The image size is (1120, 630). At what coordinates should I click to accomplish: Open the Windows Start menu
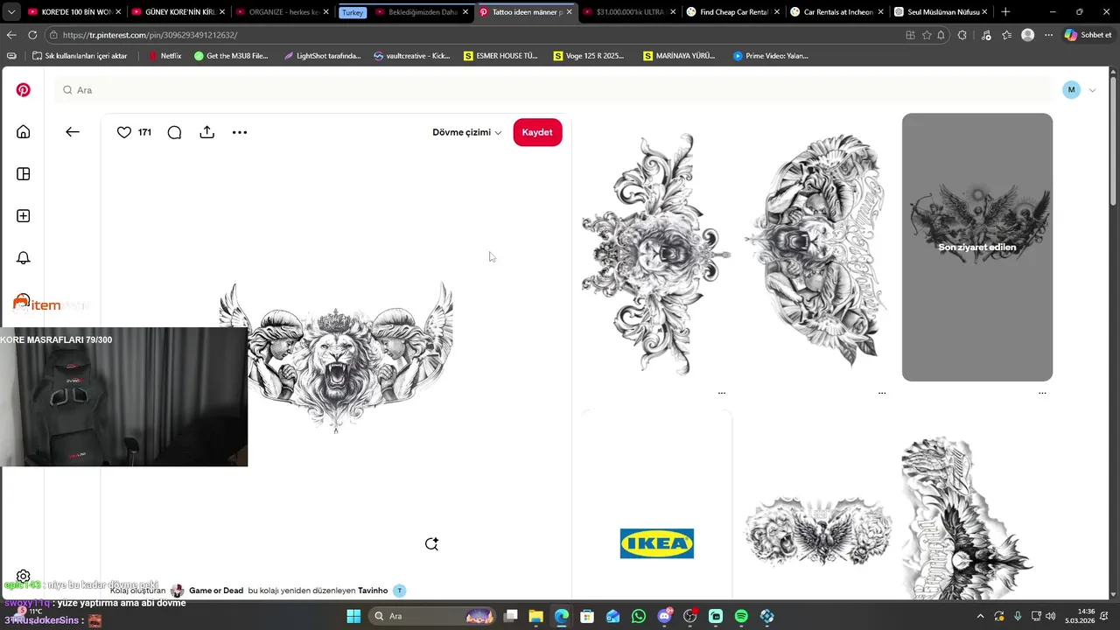pyautogui.click(x=353, y=616)
